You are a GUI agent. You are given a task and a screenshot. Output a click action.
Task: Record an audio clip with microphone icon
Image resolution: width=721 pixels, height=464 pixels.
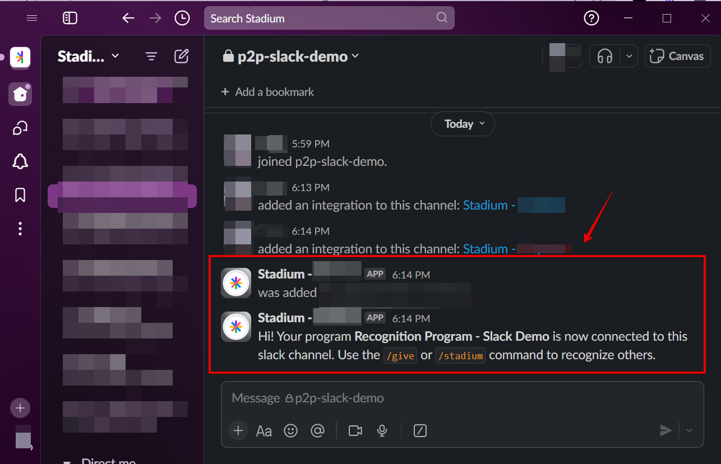382,430
